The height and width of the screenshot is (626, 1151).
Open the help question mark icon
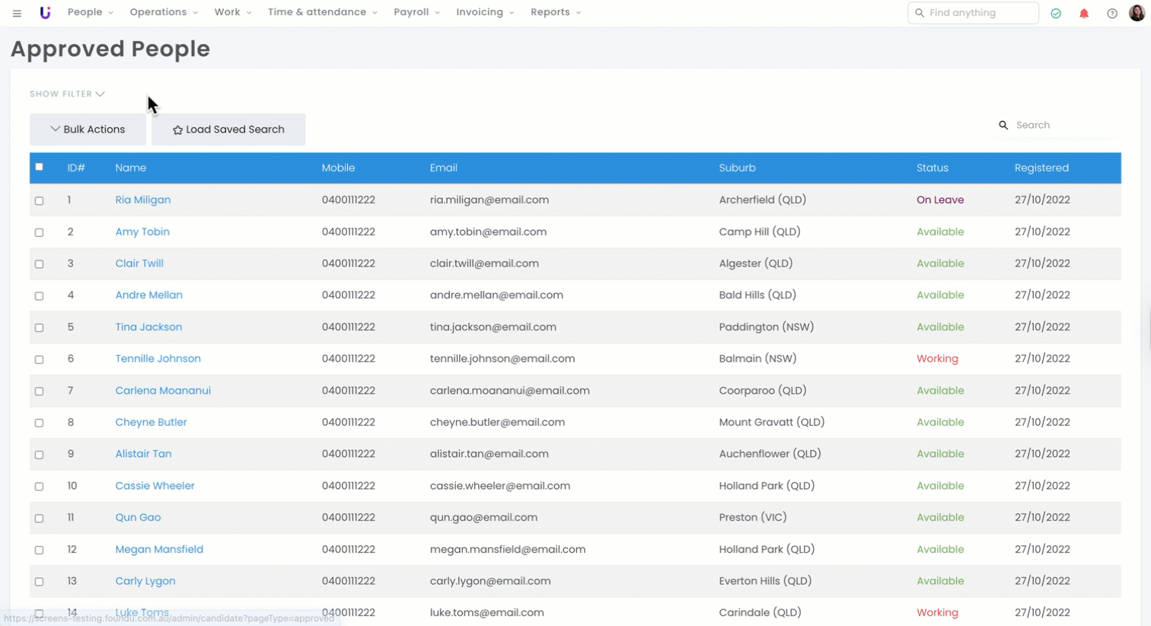[x=1111, y=14]
